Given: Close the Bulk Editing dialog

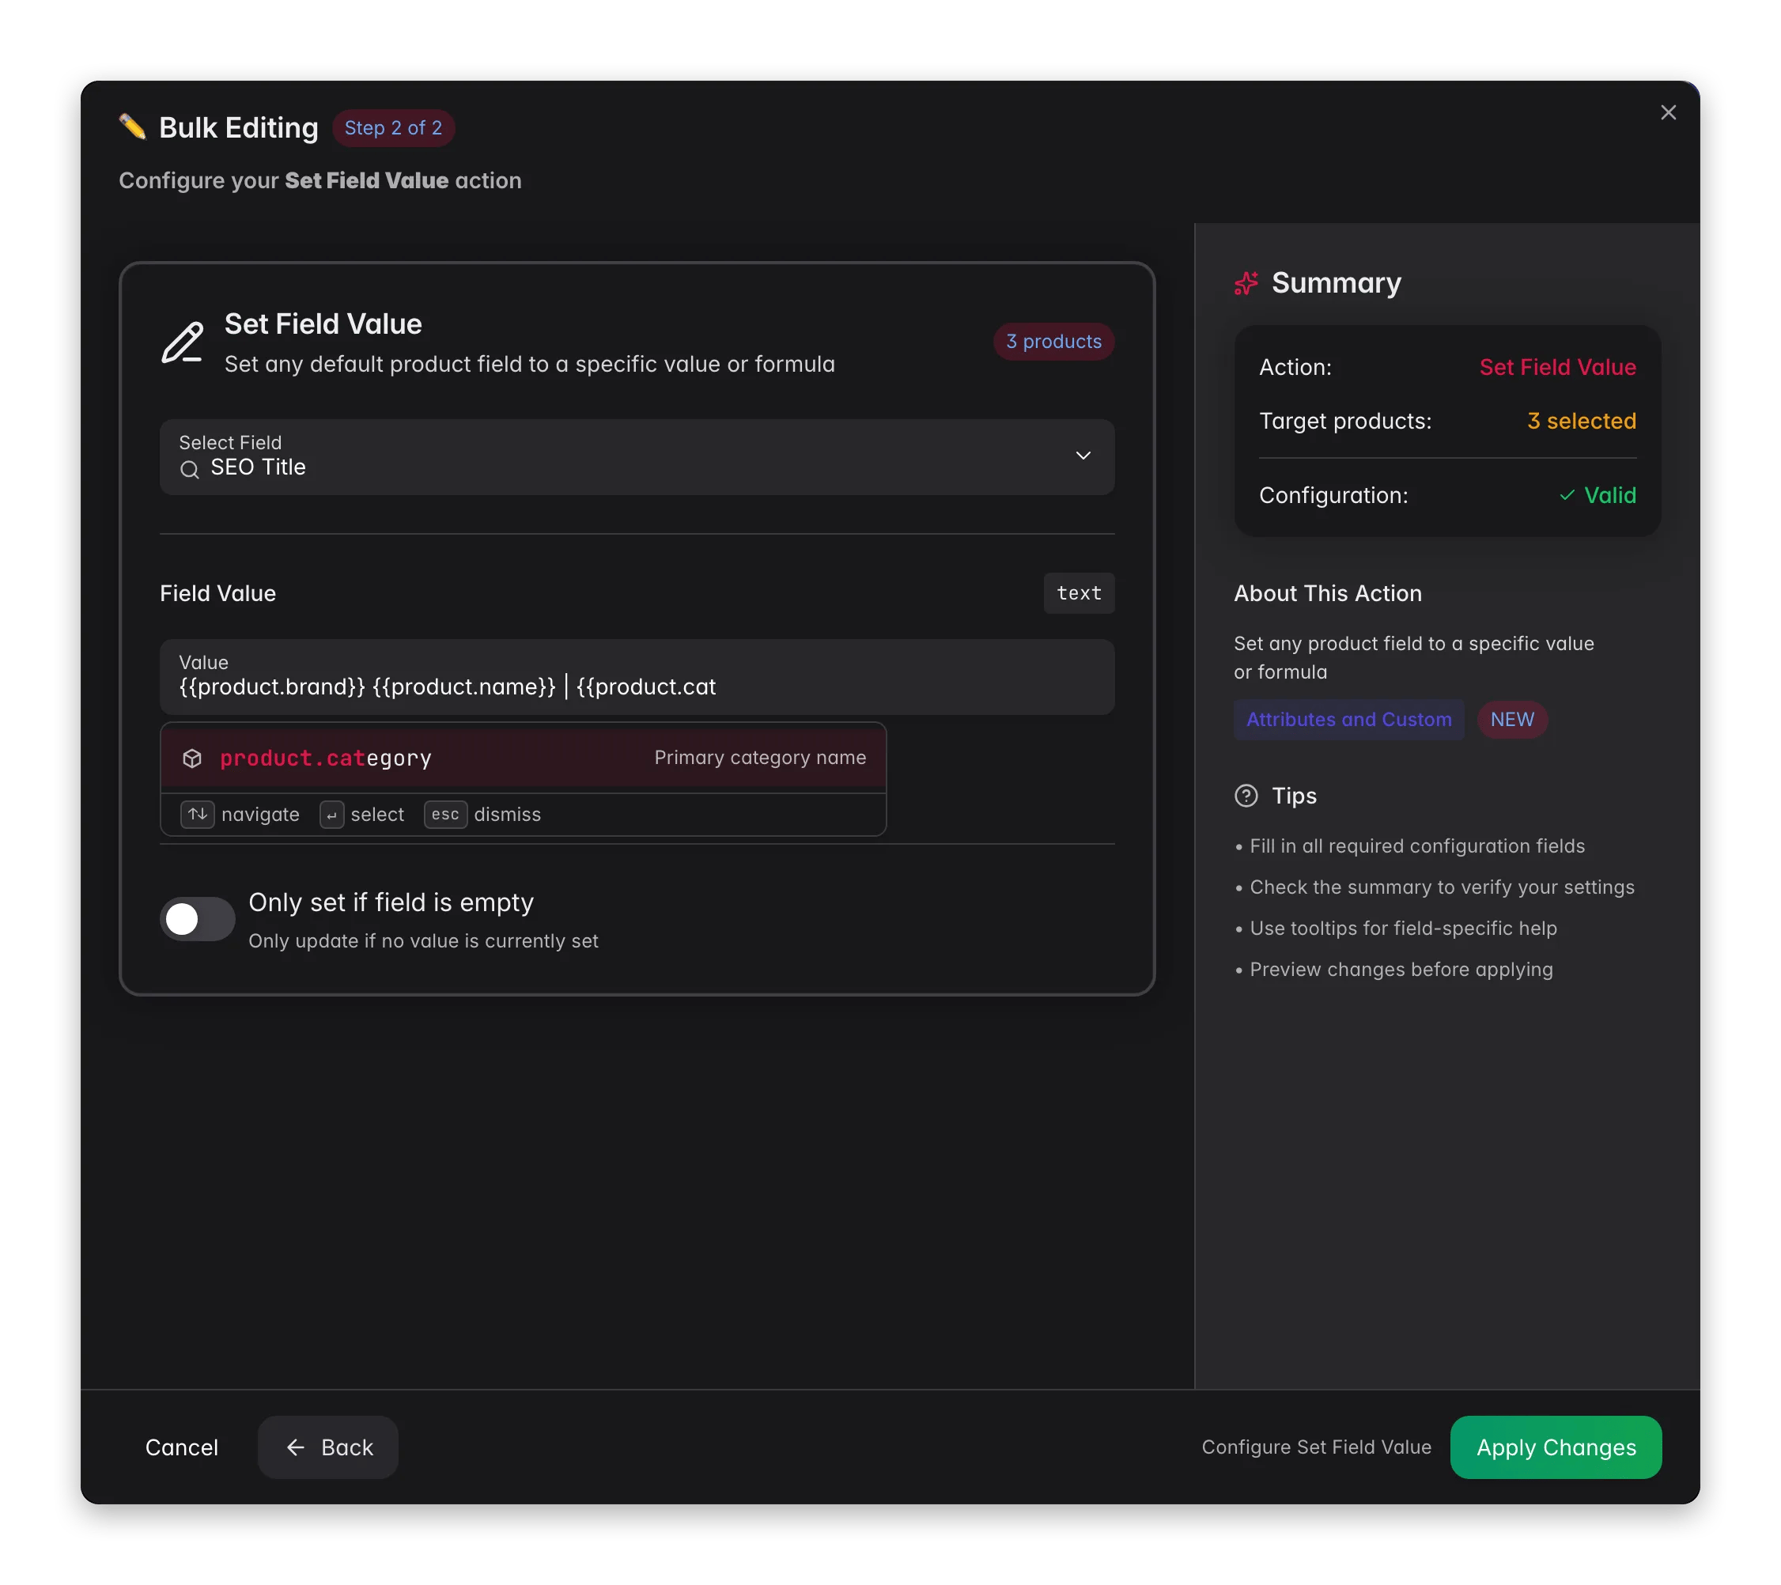Looking at the screenshot, I should (1668, 112).
